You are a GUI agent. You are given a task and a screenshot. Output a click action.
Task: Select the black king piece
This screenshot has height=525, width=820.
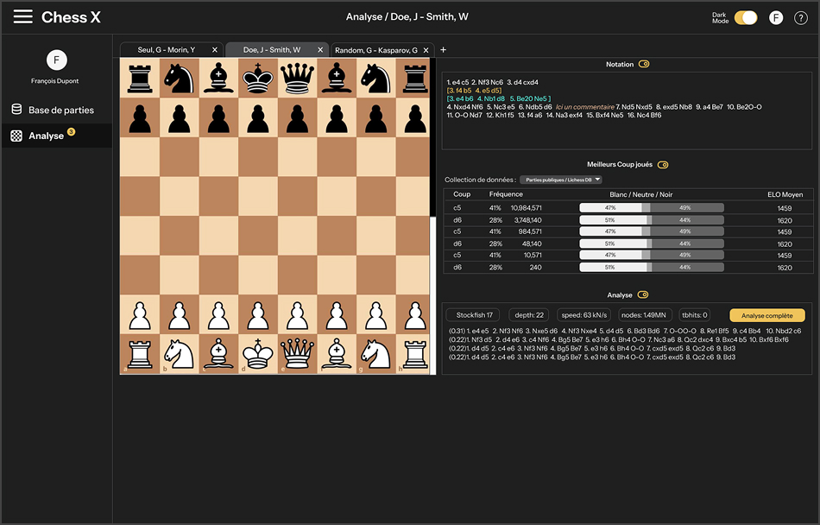coord(258,79)
